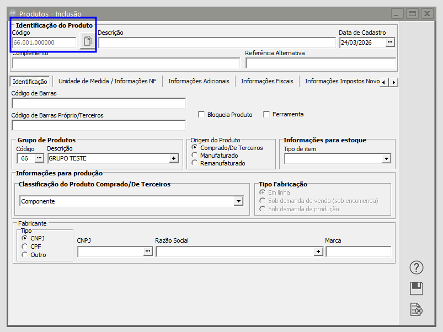443x332 pixels.
Task: Open the Informações Adicionais tab
Action: tap(199, 81)
